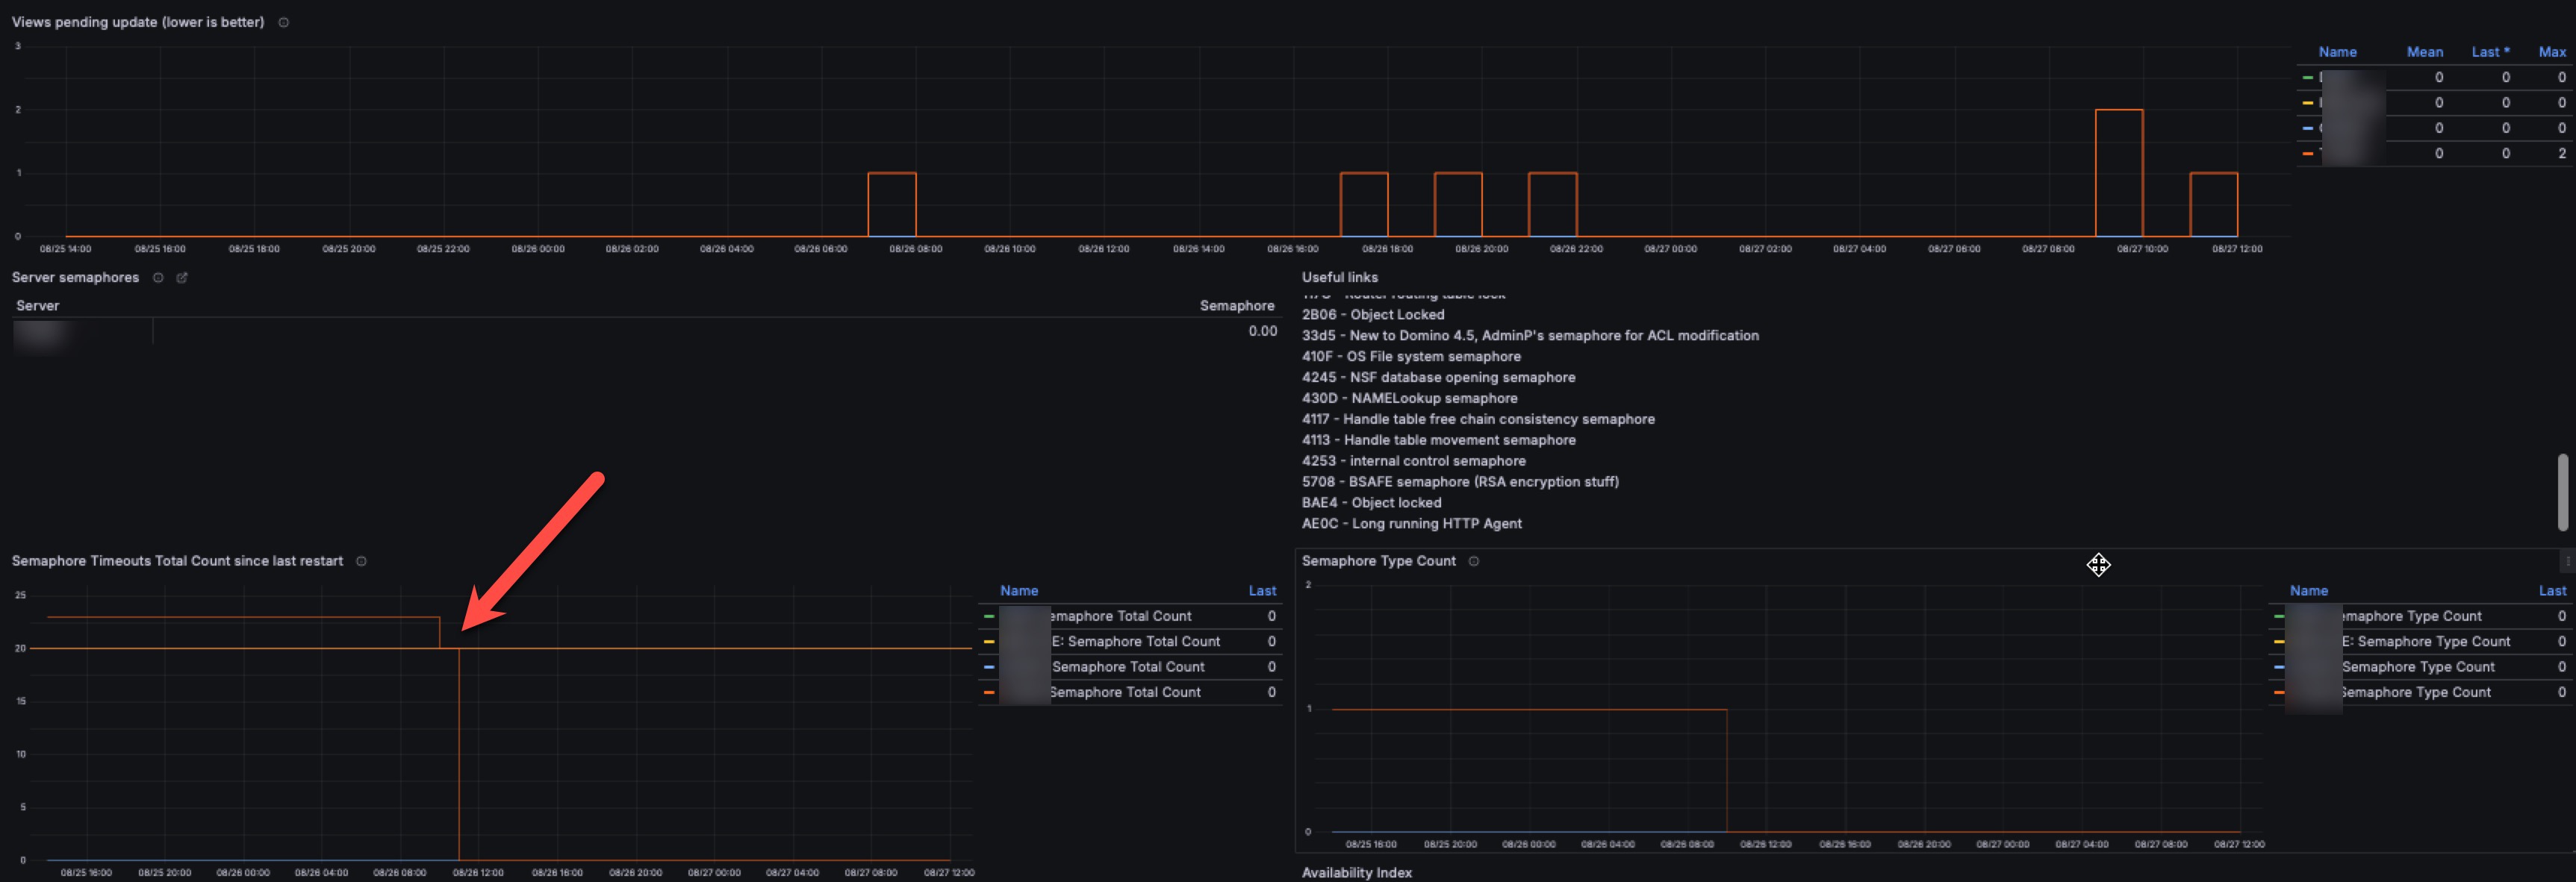The width and height of the screenshot is (2576, 882).
Task: Click orange swatch in Semaphore Type Count legend
Action: pos(2279,692)
